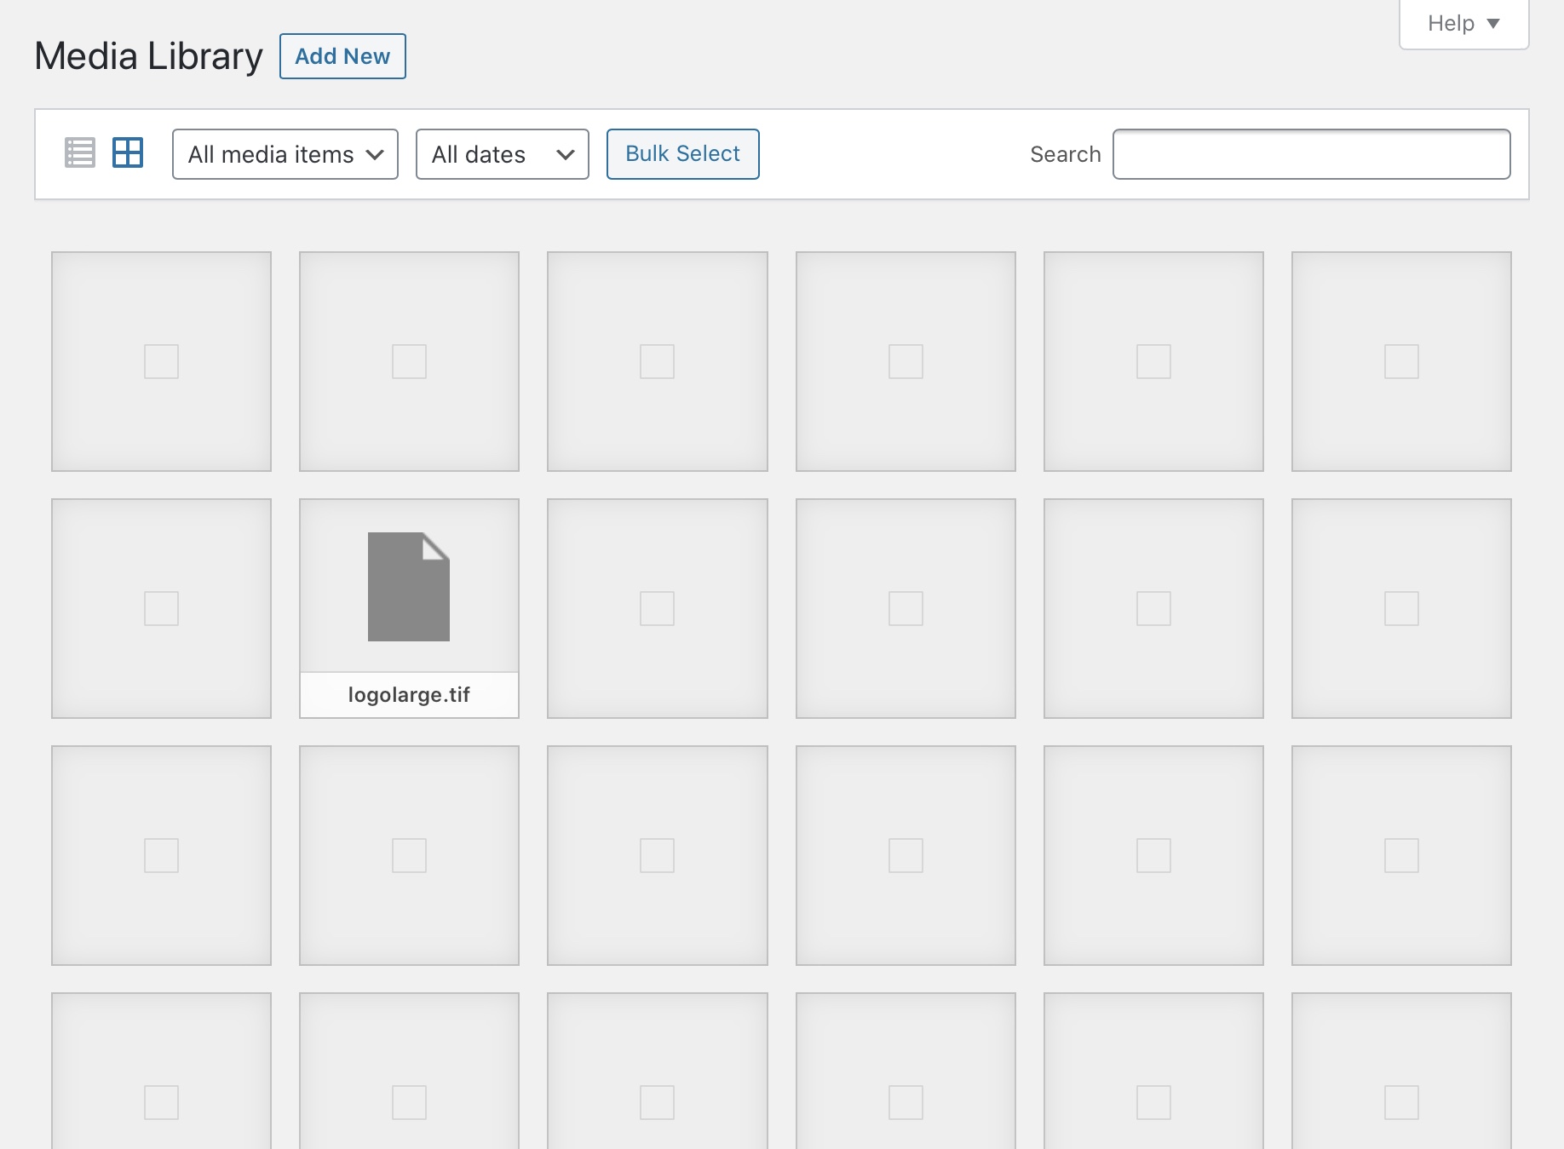Open the All media items filter

[x=285, y=154]
